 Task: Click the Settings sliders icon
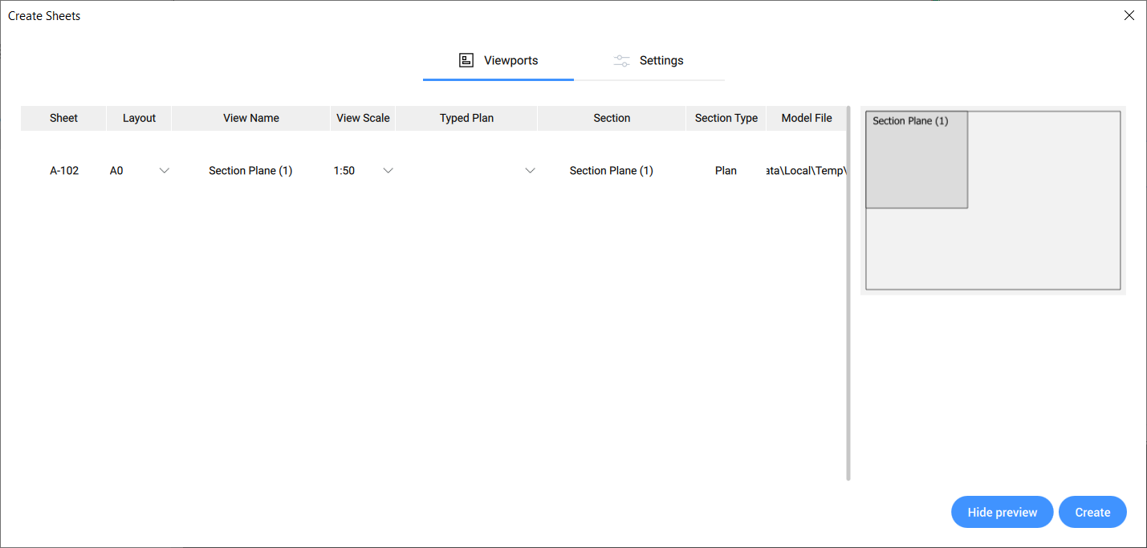[x=621, y=61]
